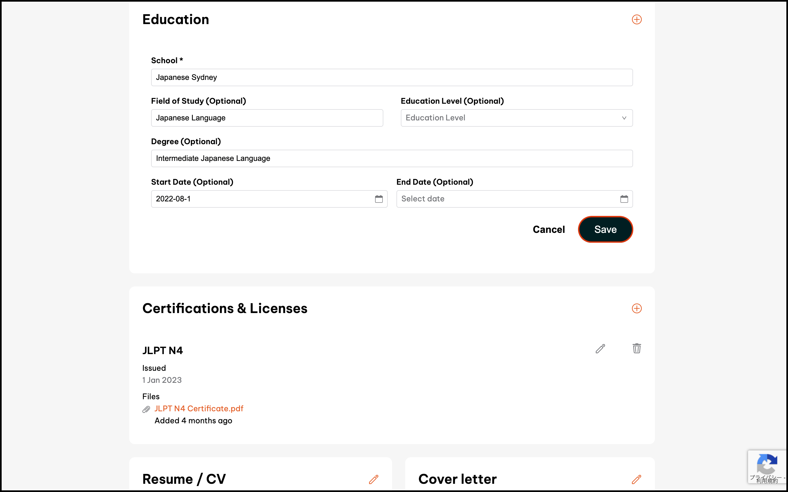
Task: Save the education details
Action: click(605, 229)
